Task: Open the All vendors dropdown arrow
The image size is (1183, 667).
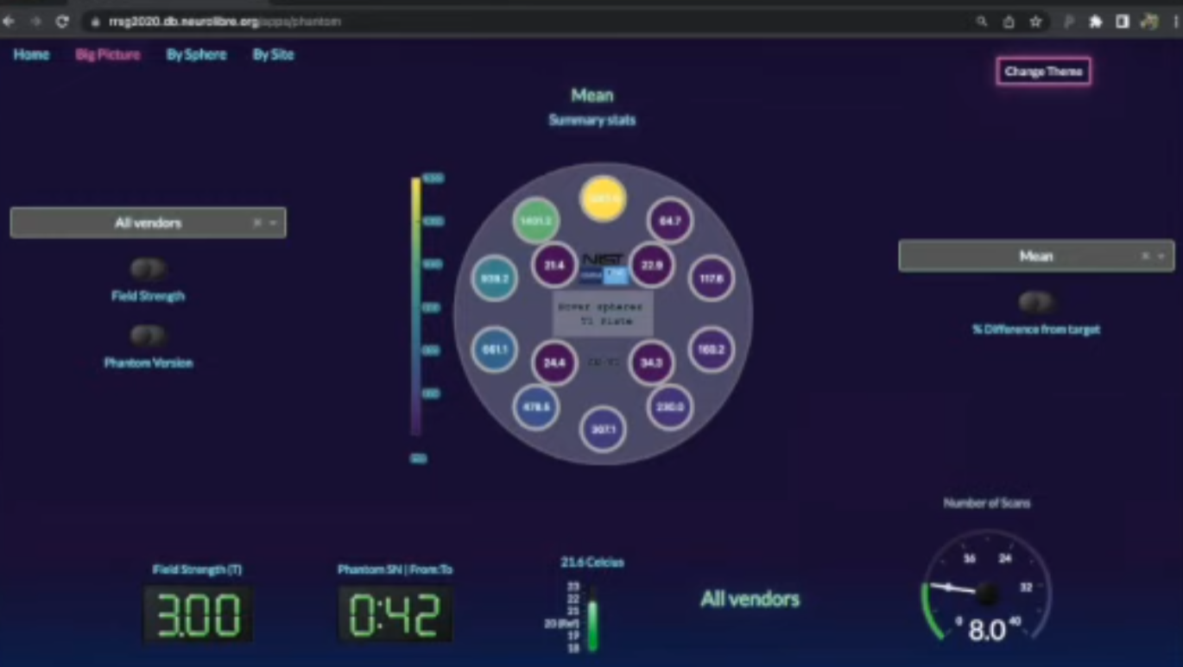Action: pos(274,223)
